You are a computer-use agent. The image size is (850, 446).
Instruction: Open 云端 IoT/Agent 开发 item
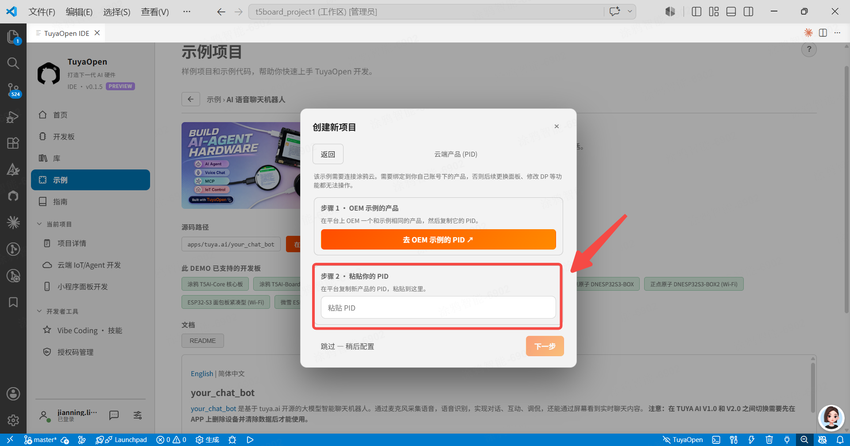pyautogui.click(x=90, y=265)
